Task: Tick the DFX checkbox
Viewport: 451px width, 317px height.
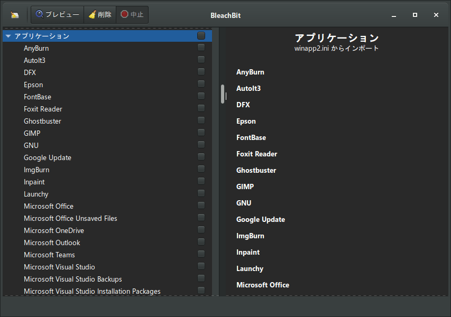Action: pyautogui.click(x=201, y=71)
